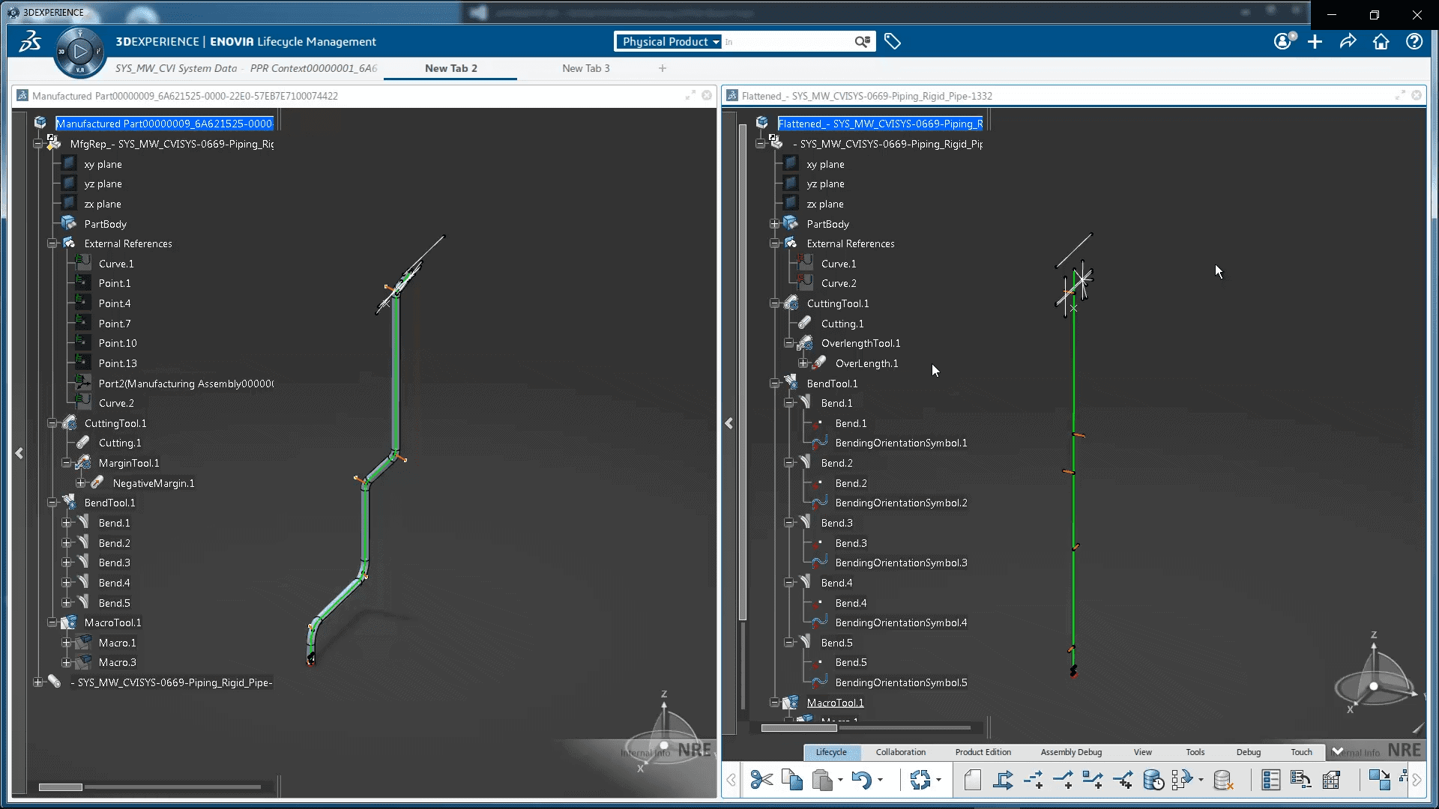The width and height of the screenshot is (1439, 809).
Task: Collapse the BendTool.1 node in right tree
Action: tap(775, 384)
